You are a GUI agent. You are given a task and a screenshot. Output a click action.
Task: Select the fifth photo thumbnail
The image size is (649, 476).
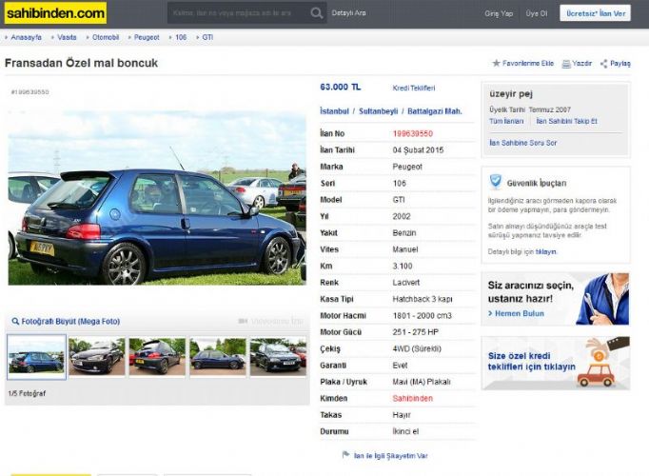pyautogui.click(x=278, y=357)
